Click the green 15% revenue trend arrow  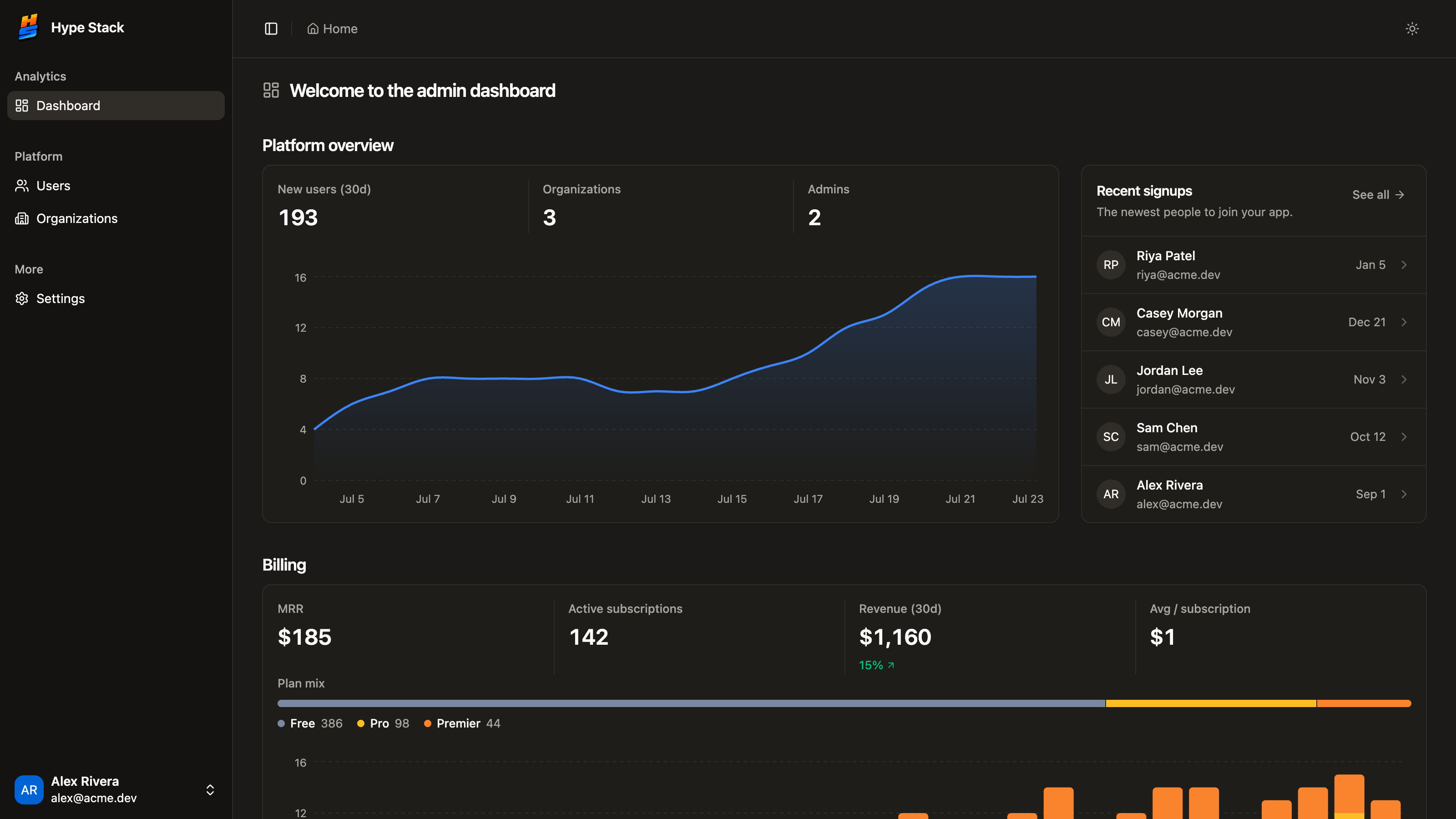point(891,665)
